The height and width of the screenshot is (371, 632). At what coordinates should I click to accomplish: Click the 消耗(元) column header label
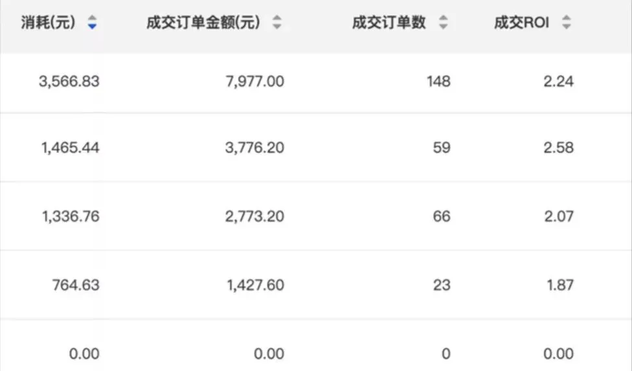click(x=48, y=23)
